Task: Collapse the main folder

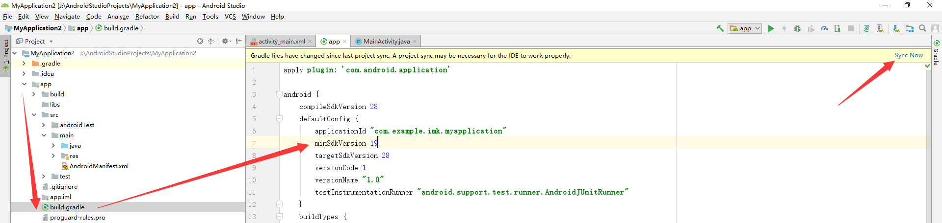Action: 44,135
